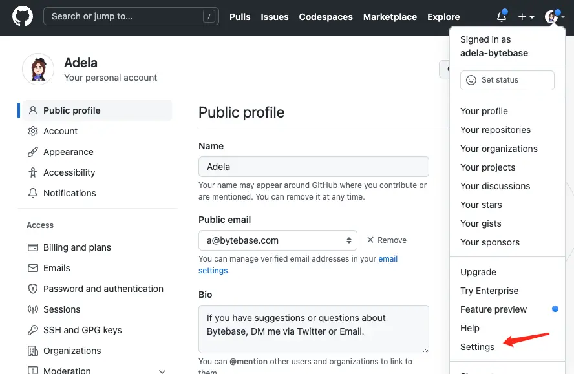
Task: Select the Account gear icon in sidebar
Action: (x=31, y=131)
